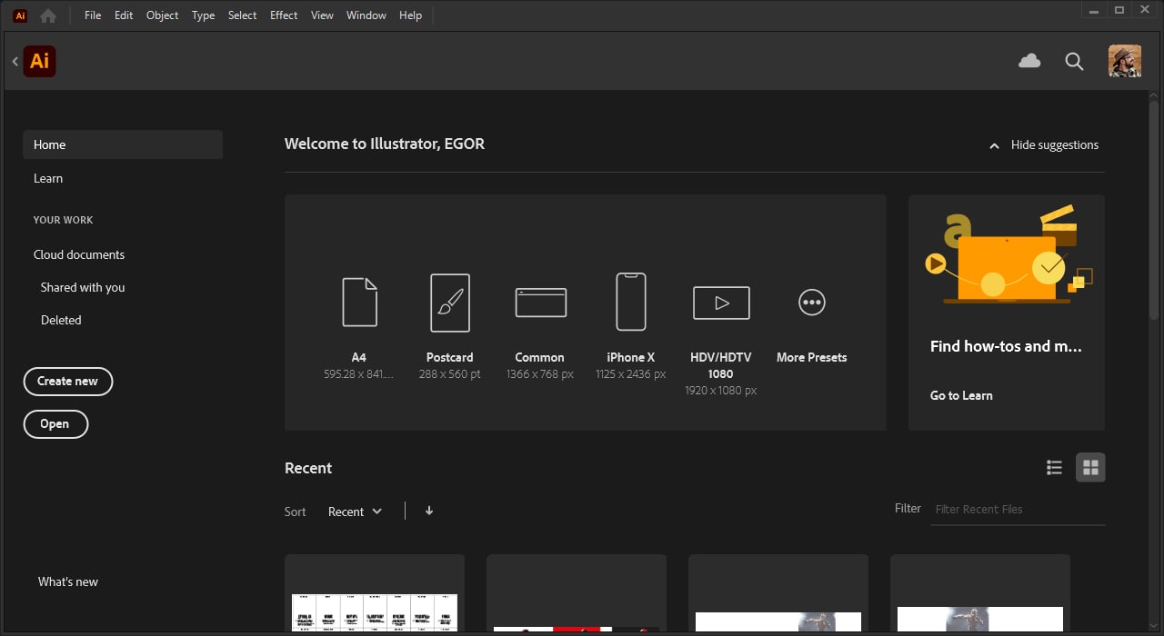Open the fourth recent file thumbnail
1164x636 pixels.
pos(980,593)
